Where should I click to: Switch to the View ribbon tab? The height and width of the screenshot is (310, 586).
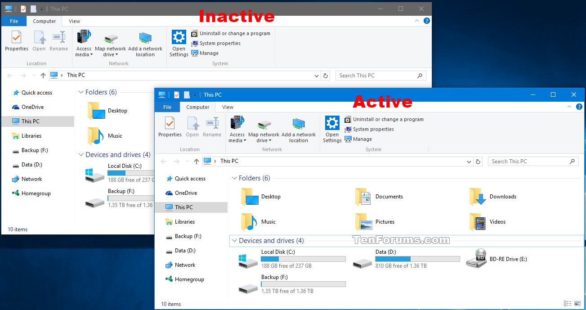228,107
